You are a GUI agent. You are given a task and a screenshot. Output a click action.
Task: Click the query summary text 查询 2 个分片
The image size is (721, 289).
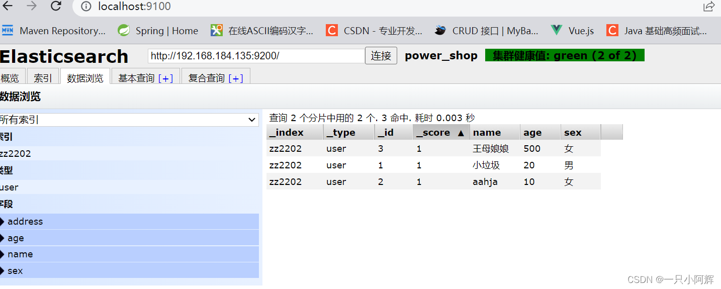tap(372, 118)
